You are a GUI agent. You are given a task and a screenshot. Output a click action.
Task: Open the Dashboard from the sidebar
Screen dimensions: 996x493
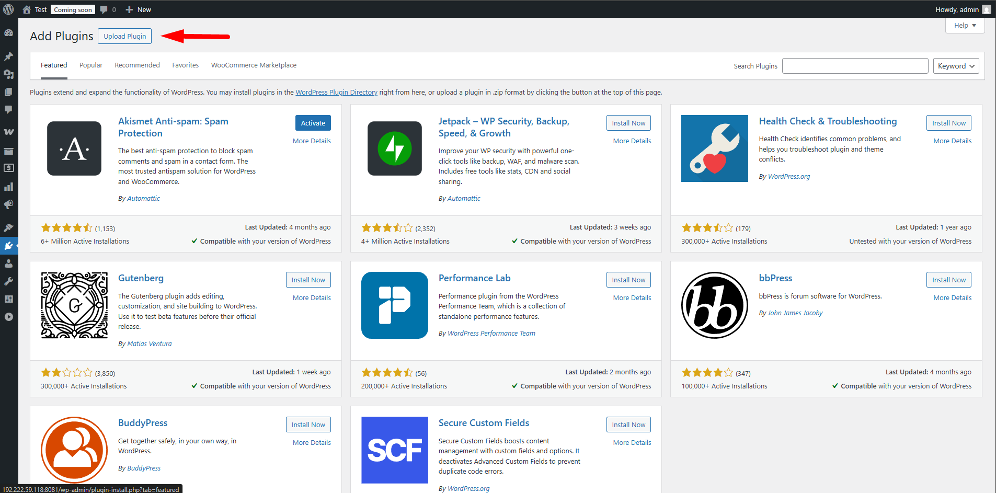9,33
